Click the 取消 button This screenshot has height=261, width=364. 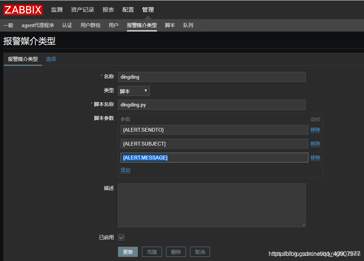click(x=200, y=252)
